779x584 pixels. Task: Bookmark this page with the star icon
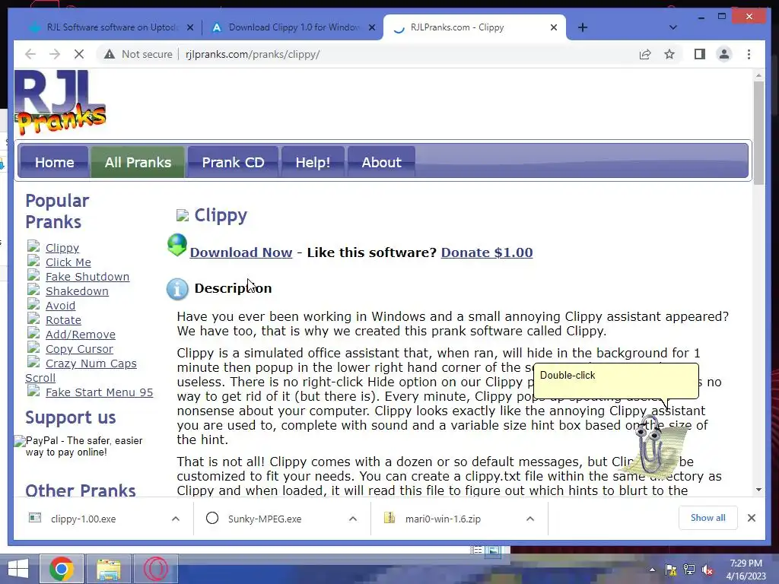[x=669, y=54]
